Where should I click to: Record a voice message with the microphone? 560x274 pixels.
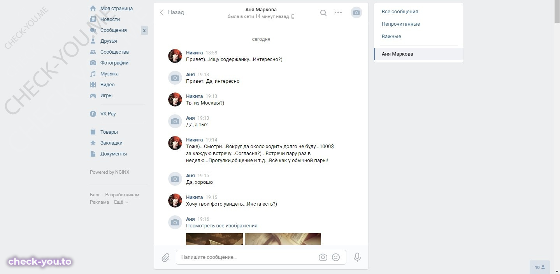point(357,257)
